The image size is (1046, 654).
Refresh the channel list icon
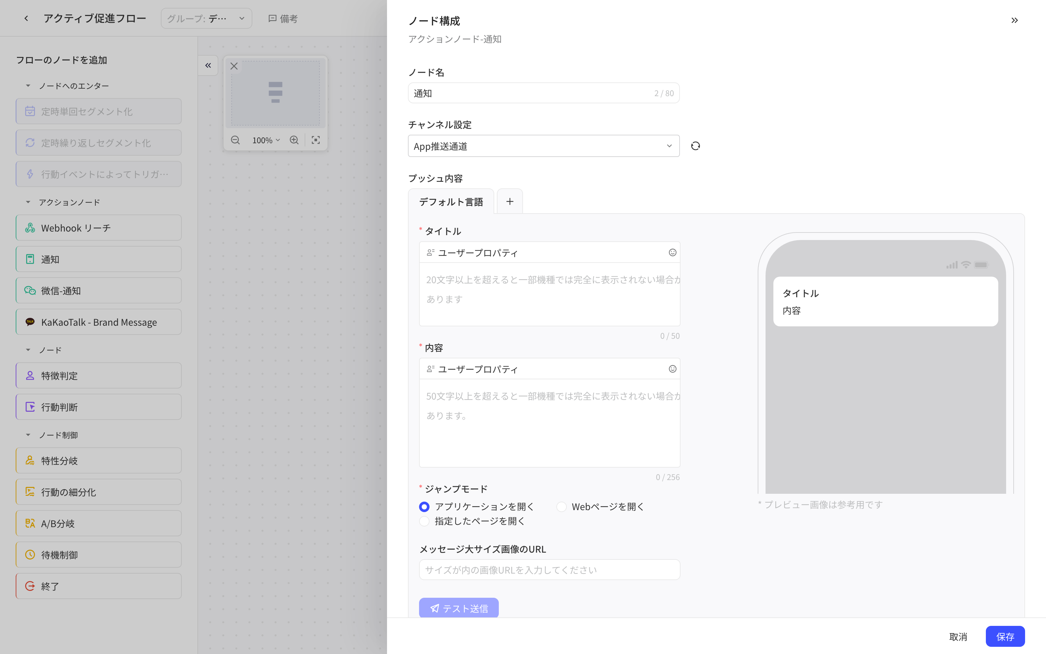pyautogui.click(x=696, y=146)
